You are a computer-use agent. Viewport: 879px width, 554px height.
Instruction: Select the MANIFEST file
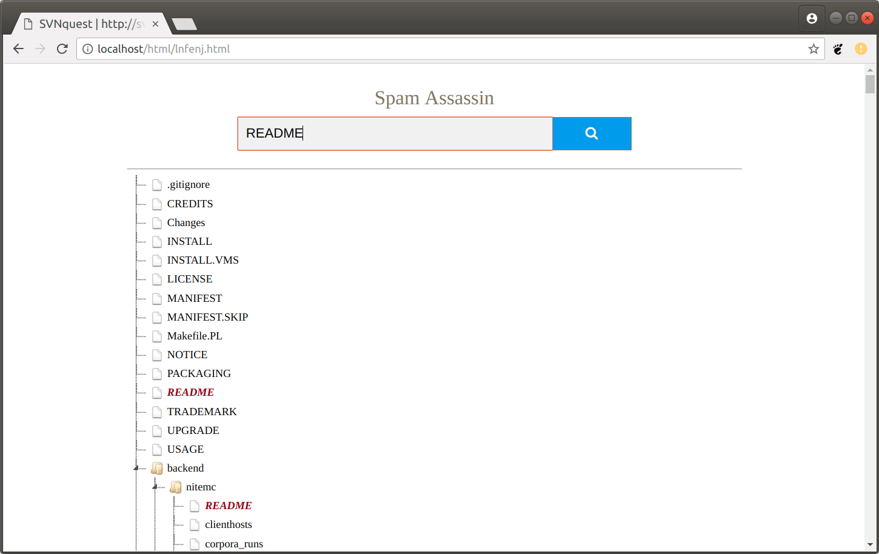(195, 298)
